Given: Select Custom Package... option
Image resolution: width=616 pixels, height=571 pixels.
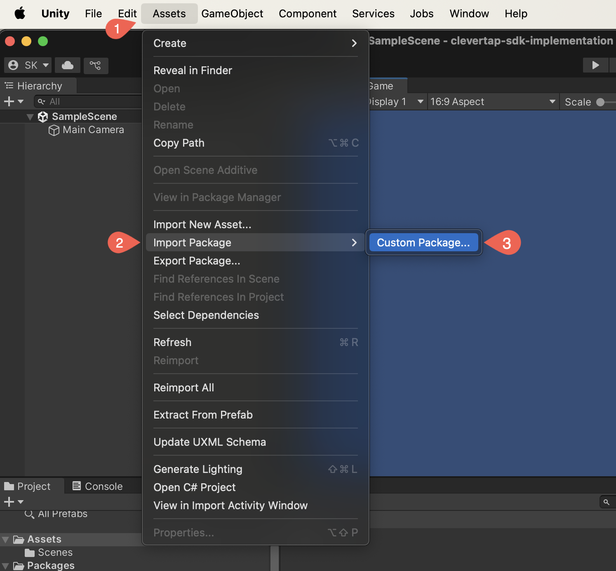Looking at the screenshot, I should [x=423, y=242].
